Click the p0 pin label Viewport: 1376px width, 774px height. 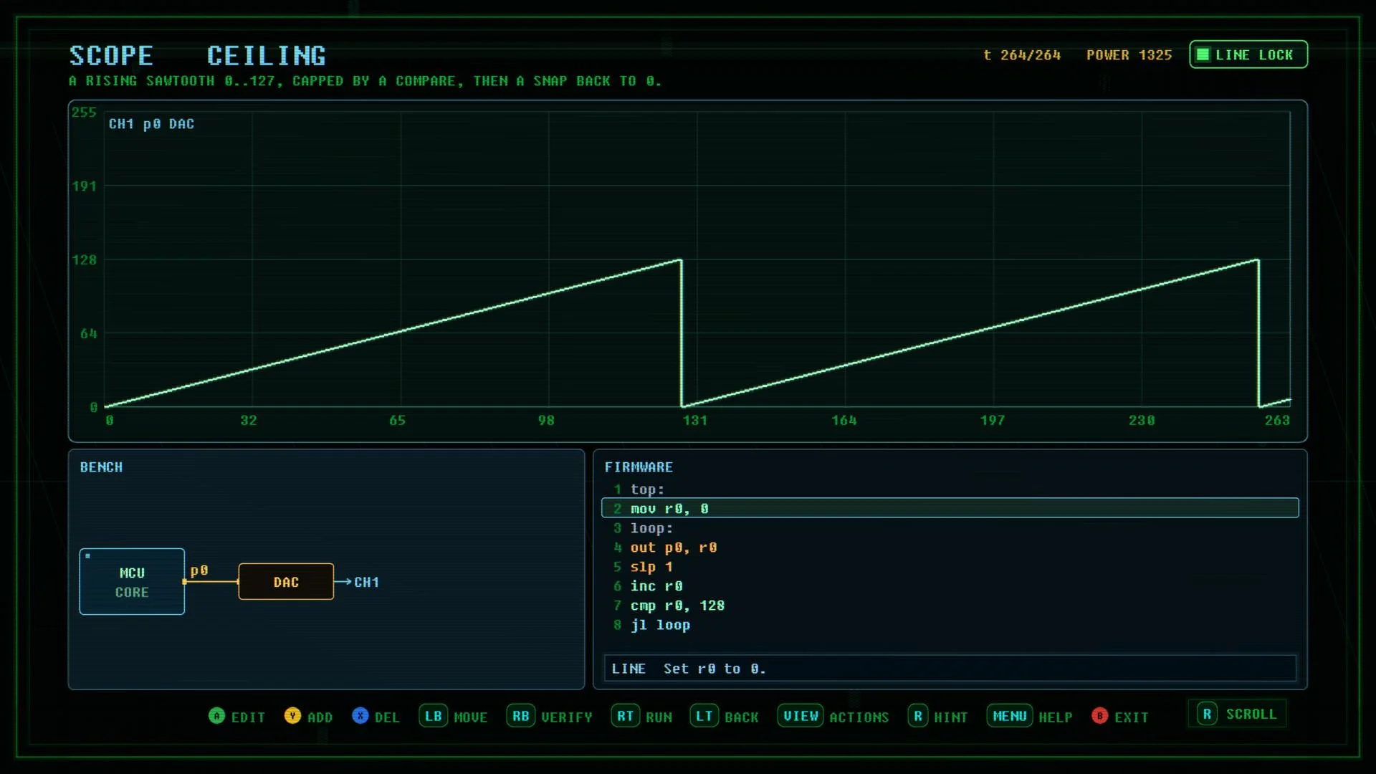199,570
